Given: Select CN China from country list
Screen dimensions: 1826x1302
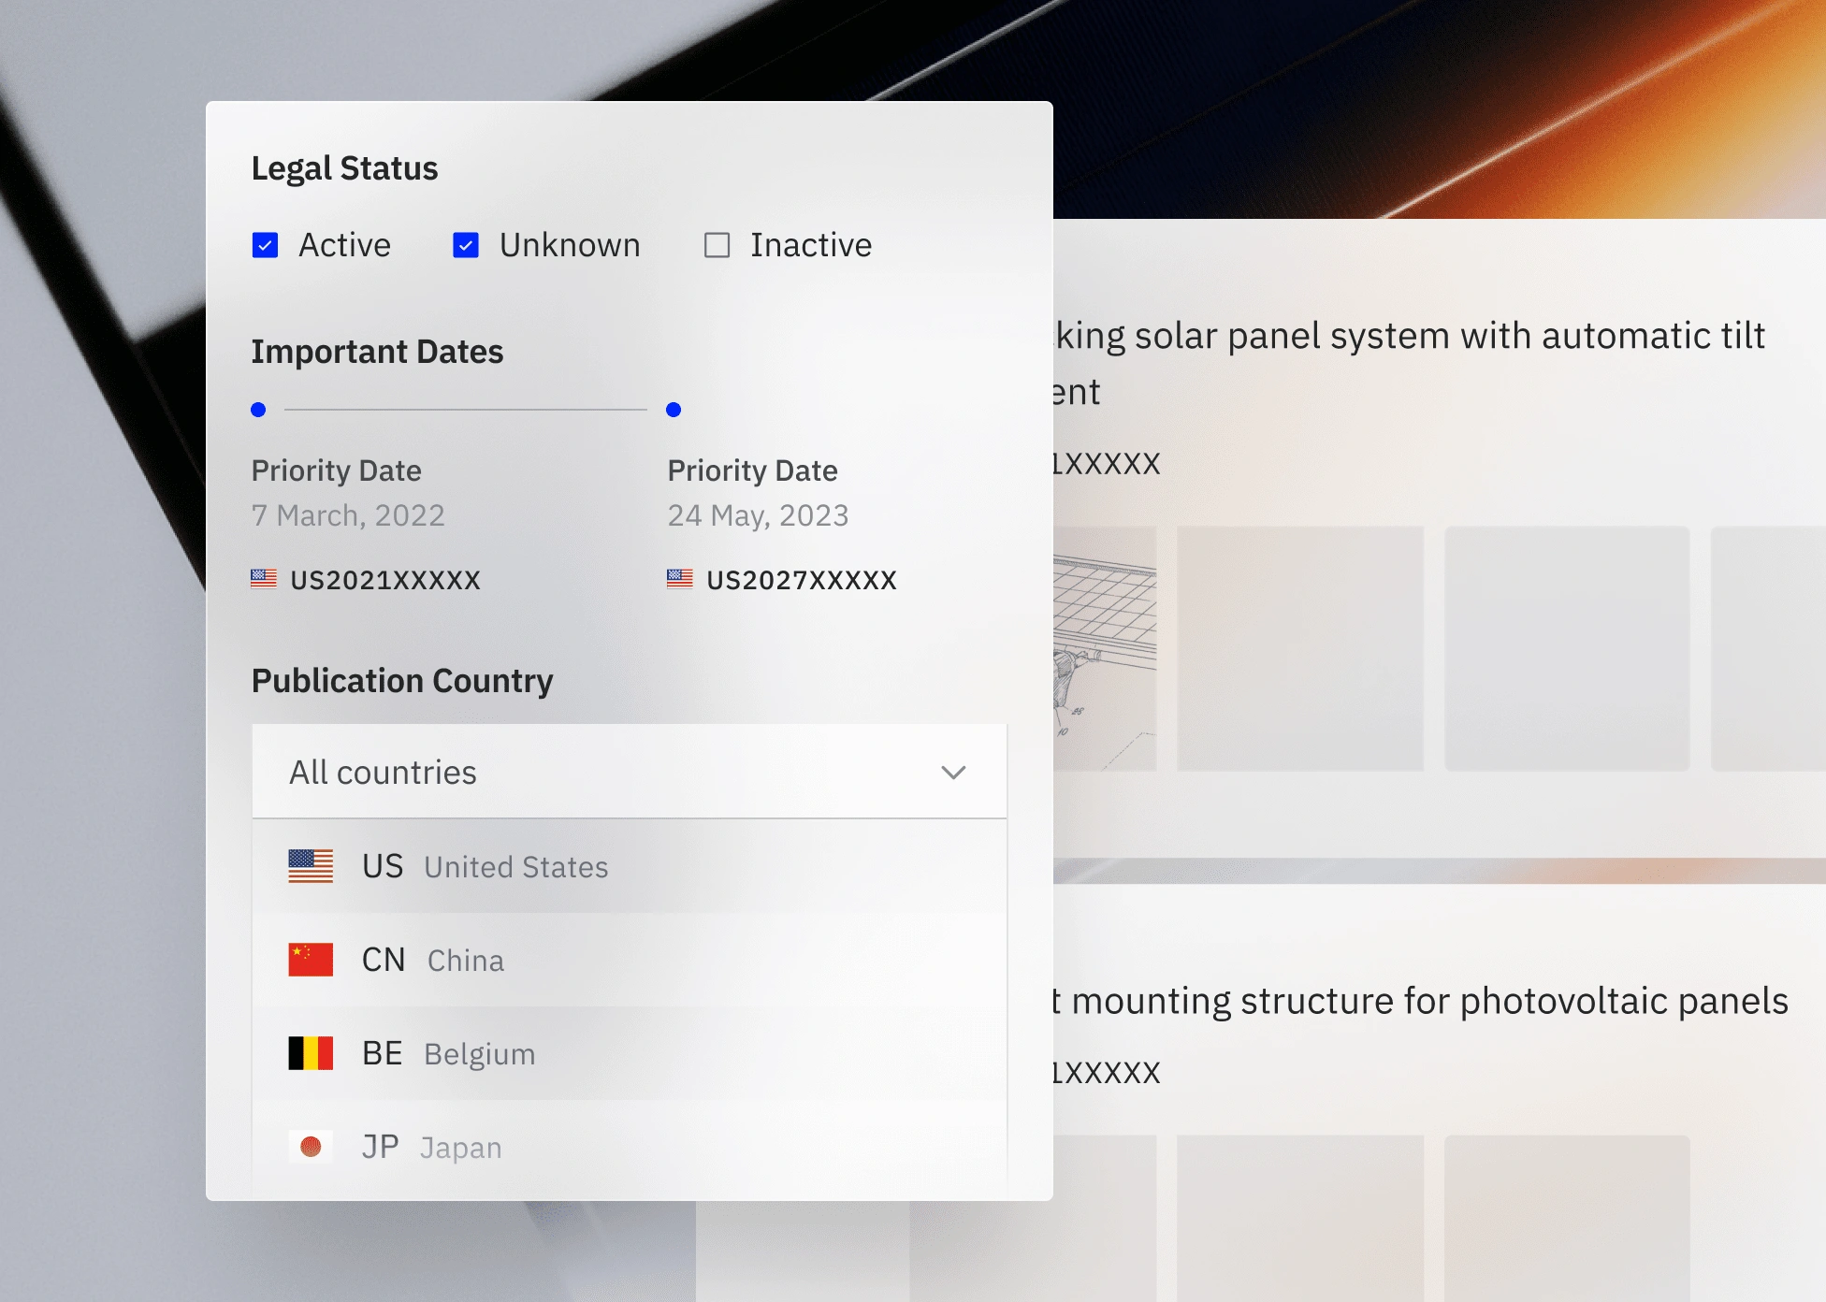Looking at the screenshot, I should pyautogui.click(x=630, y=960).
